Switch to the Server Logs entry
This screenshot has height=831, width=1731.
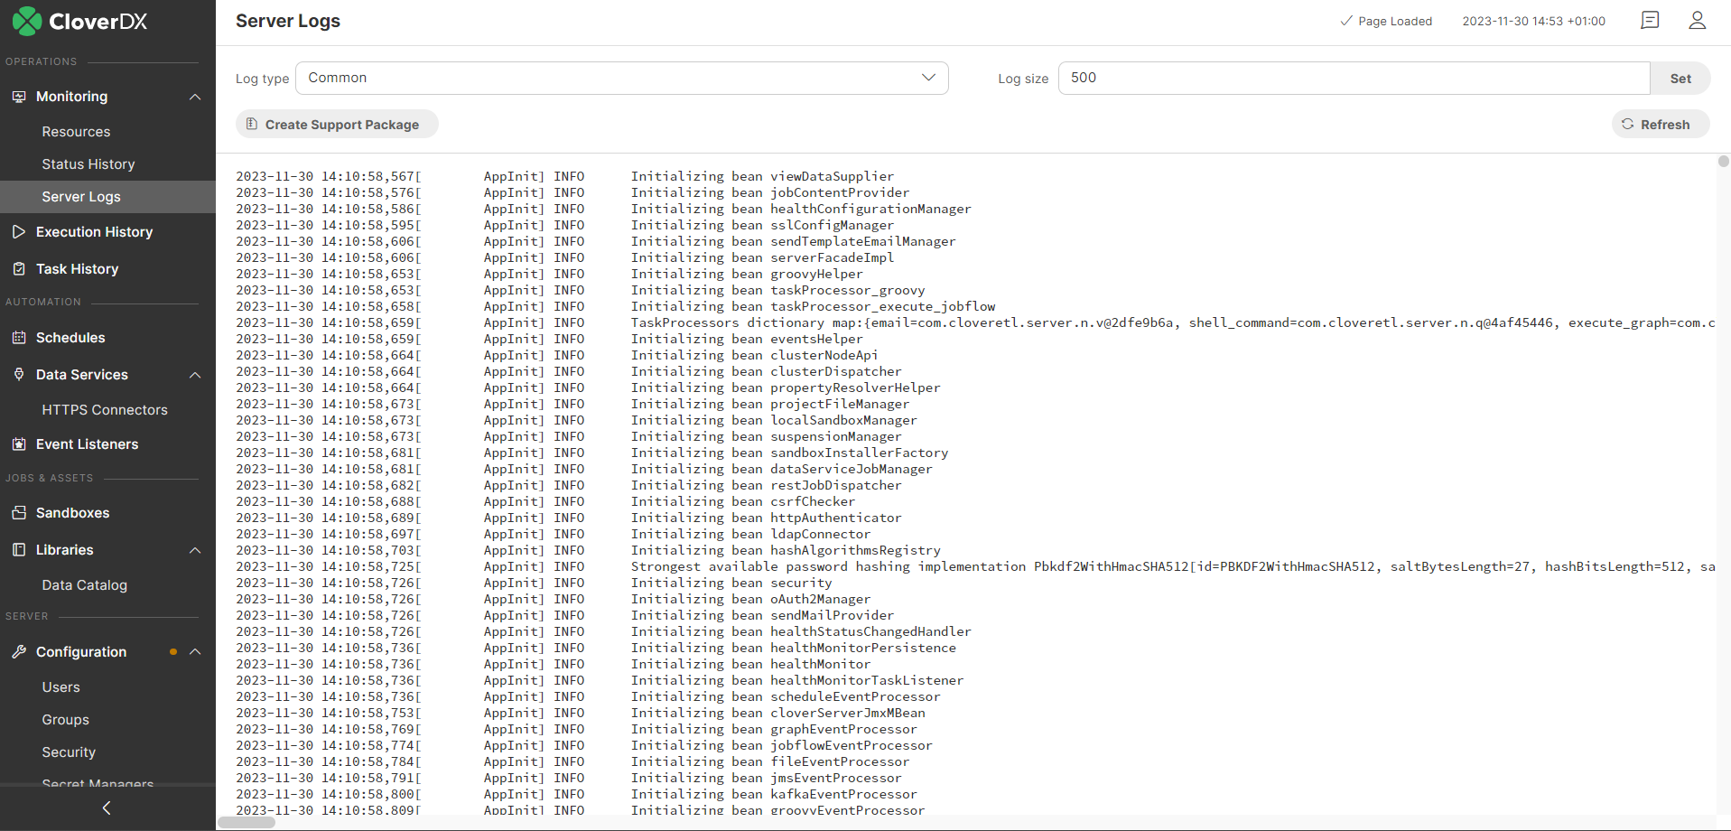tap(80, 196)
